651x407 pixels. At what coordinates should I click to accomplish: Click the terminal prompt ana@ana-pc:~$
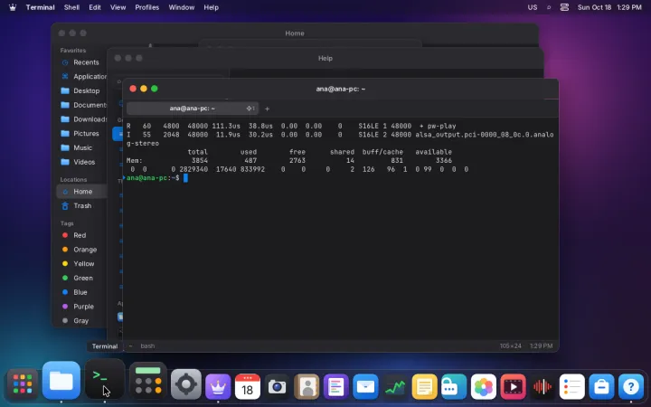[x=153, y=178]
